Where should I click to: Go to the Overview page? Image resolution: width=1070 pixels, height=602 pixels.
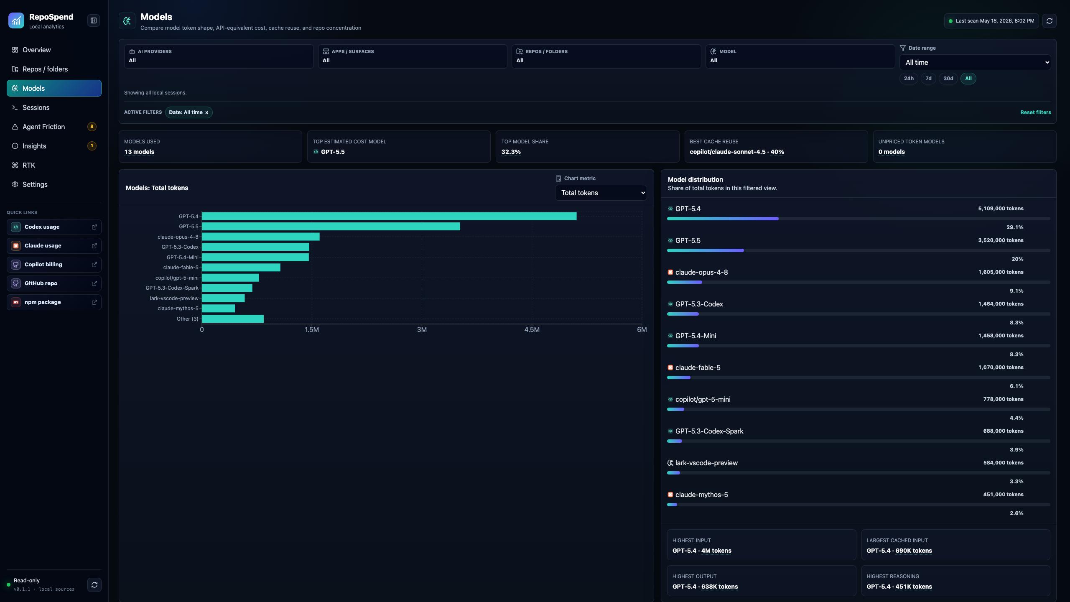[54, 50]
